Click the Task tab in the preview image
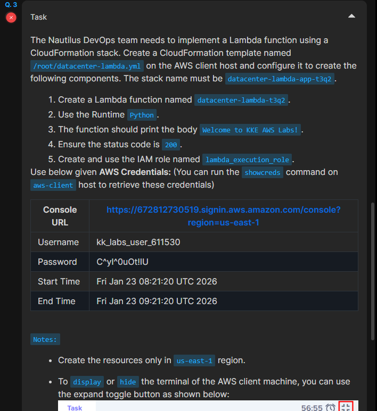Image resolution: width=377 pixels, height=411 pixels. (x=75, y=407)
